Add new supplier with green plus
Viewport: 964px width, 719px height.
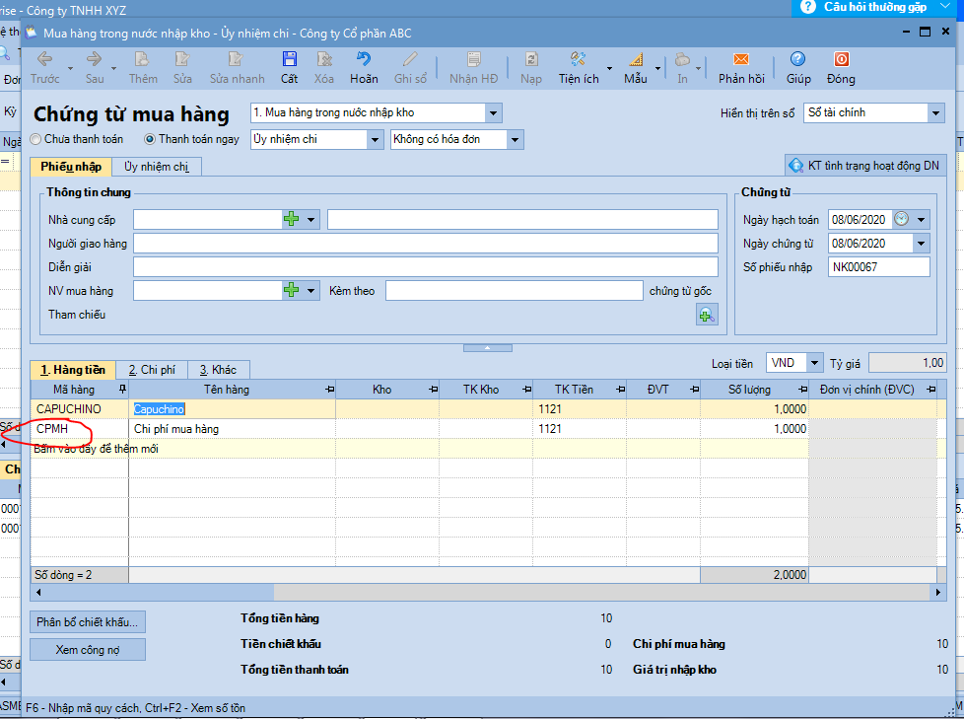pos(292,220)
